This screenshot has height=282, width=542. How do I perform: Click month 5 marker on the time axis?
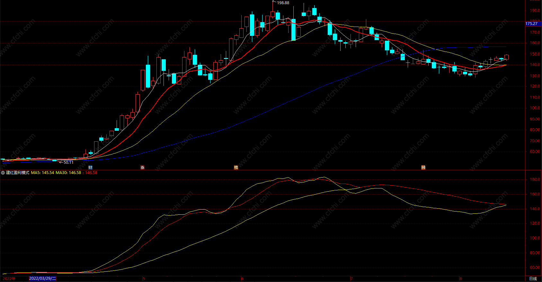(144, 279)
